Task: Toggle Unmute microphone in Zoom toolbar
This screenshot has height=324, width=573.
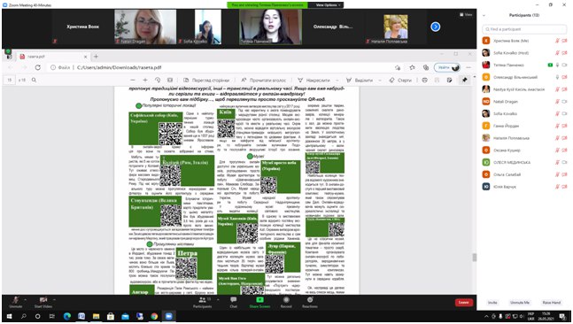Action: tap(16, 302)
